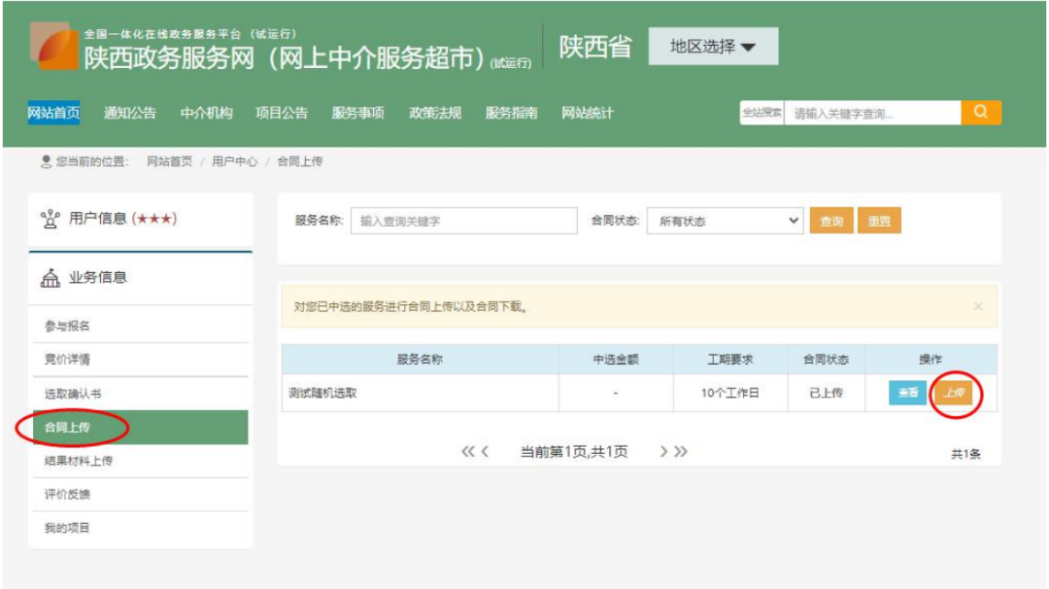Click the user info people icon
1049x589 pixels.
[51, 219]
